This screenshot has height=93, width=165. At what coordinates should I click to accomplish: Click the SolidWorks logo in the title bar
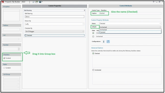click(3, 2)
